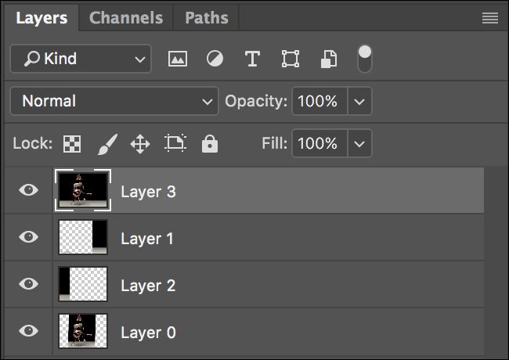Filter for adjustment layers icon
The width and height of the screenshot is (509, 360).
[x=215, y=59]
